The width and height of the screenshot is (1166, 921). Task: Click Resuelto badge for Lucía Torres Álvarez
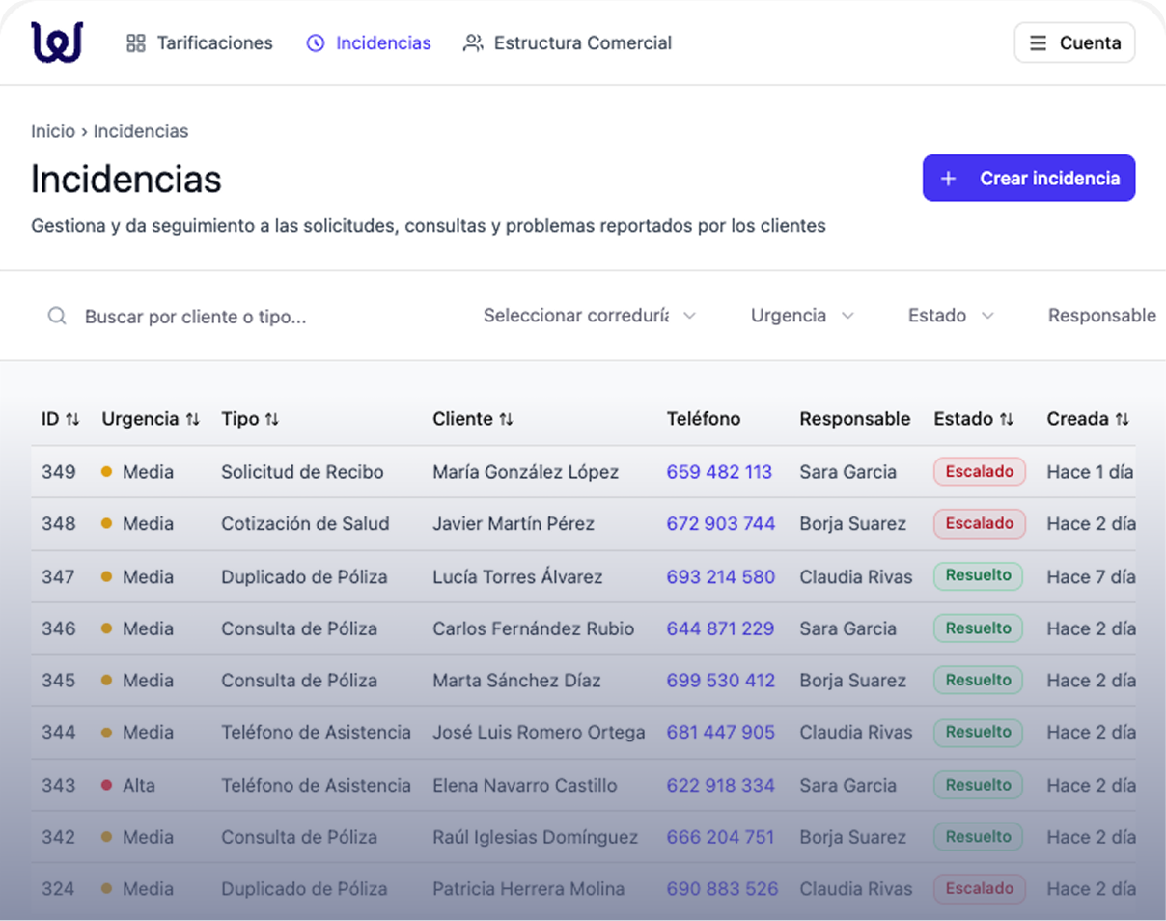tap(978, 576)
